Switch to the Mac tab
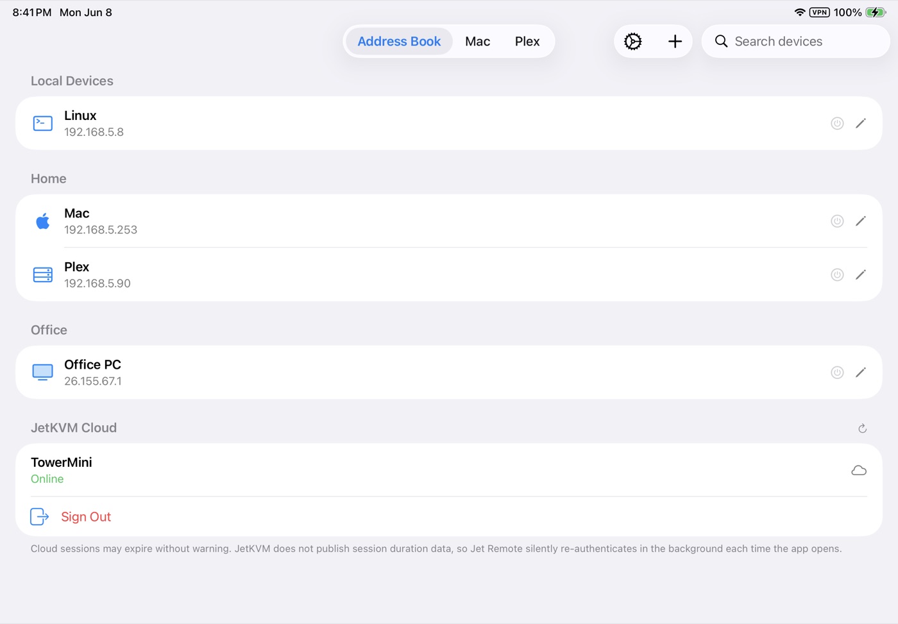Viewport: 898px width, 624px height. click(478, 41)
